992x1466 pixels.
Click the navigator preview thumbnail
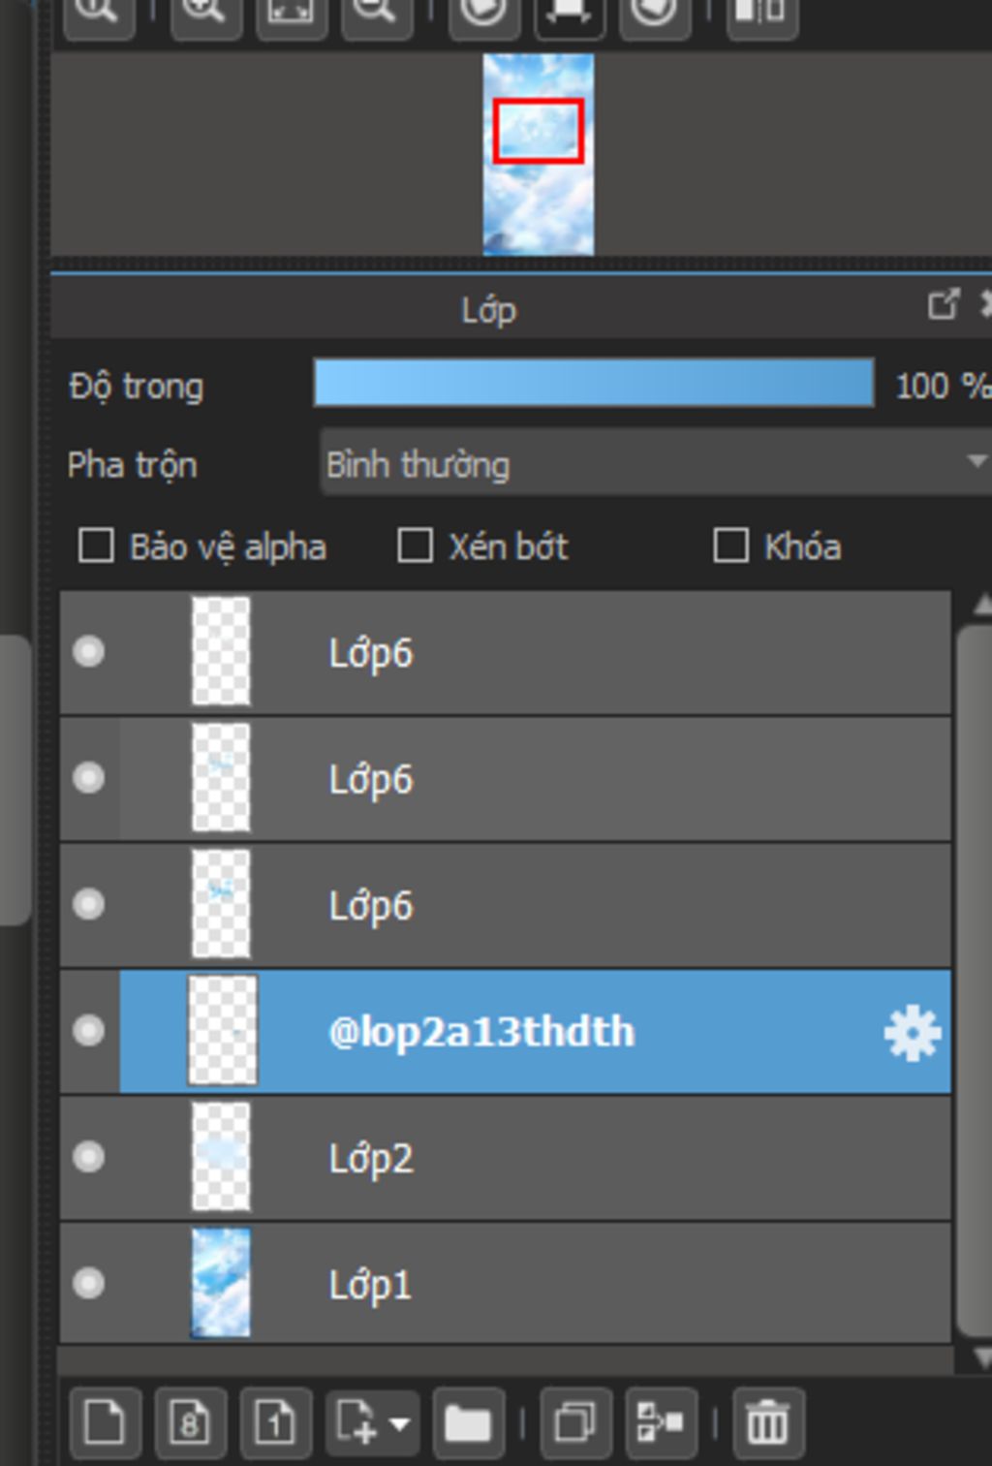539,155
